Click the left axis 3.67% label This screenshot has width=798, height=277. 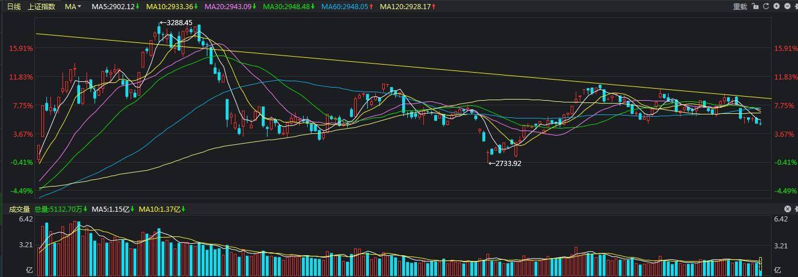coord(22,134)
